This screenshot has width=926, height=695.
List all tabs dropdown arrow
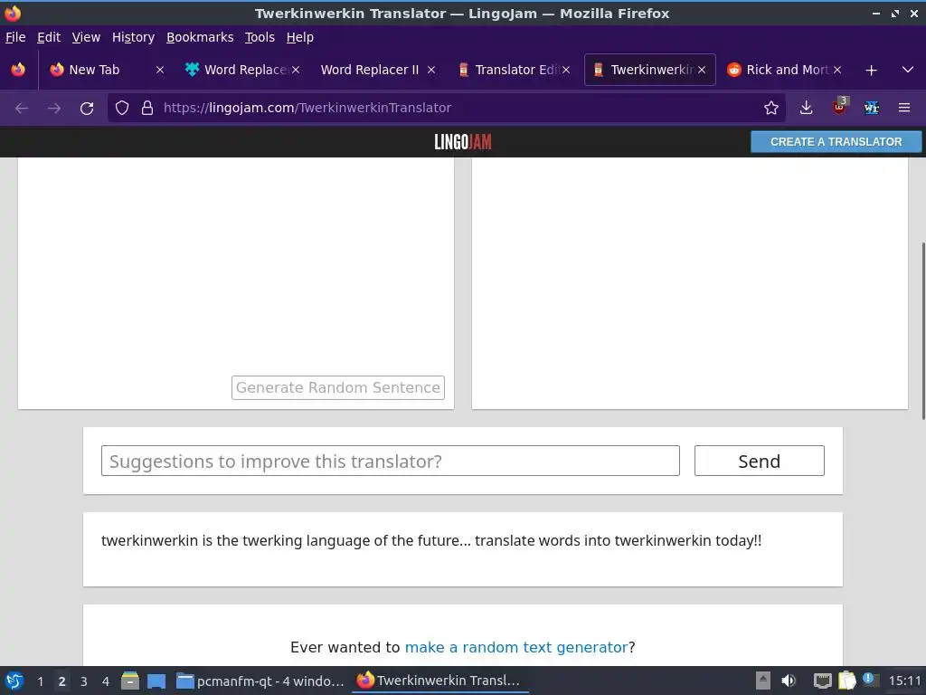pyautogui.click(x=908, y=70)
